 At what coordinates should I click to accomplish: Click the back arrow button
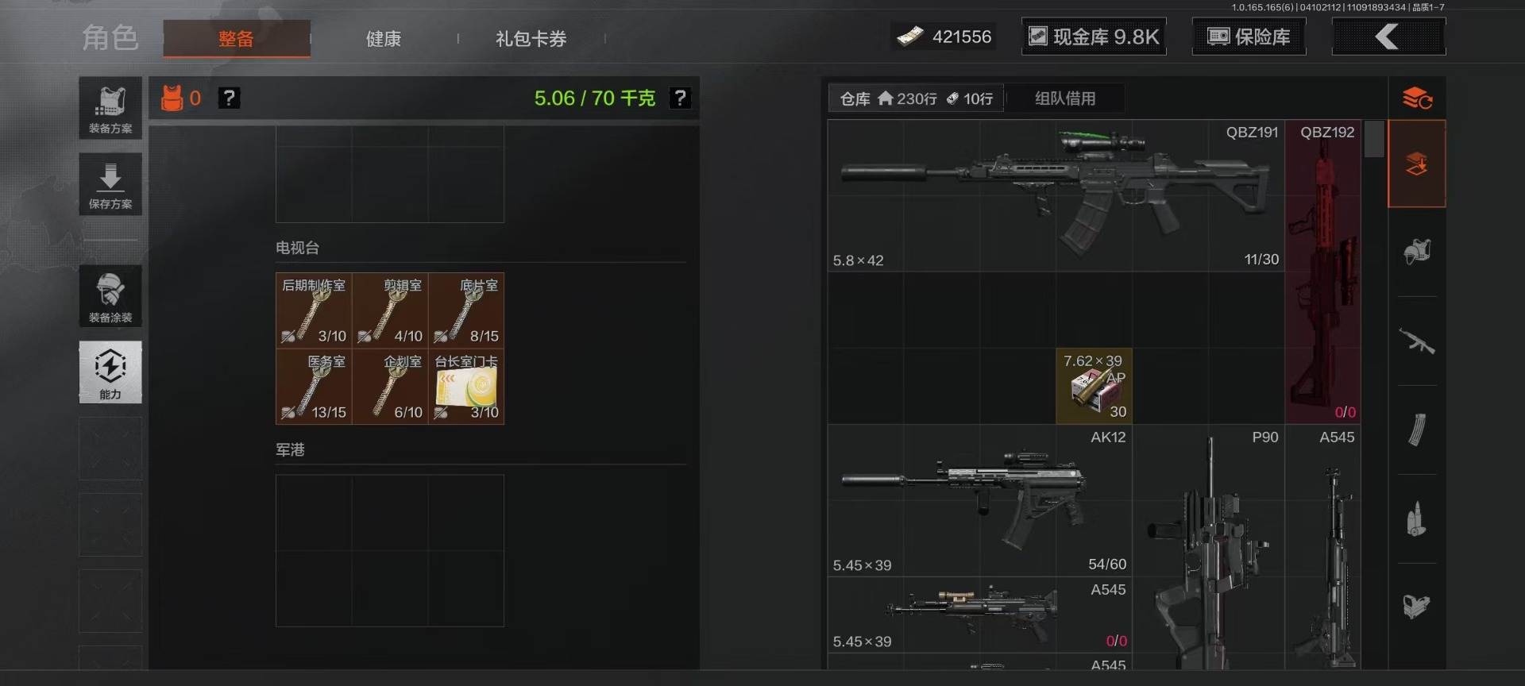1388,37
